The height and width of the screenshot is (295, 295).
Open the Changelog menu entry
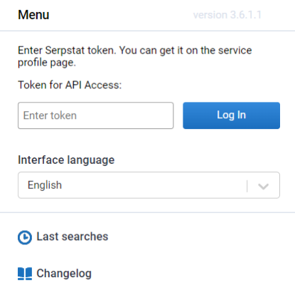55,274
